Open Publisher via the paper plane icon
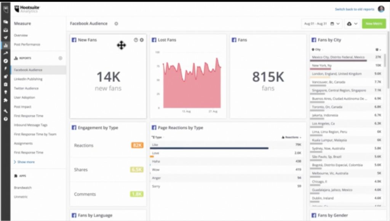This screenshot has width=390, height=221. [x=5, y=38]
